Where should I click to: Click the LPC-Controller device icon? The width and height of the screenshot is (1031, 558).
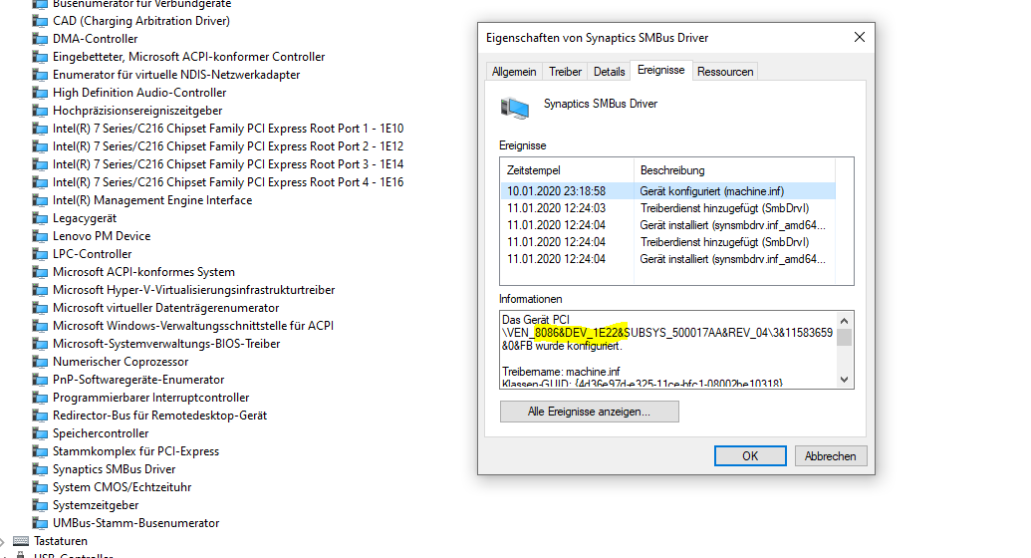40,254
